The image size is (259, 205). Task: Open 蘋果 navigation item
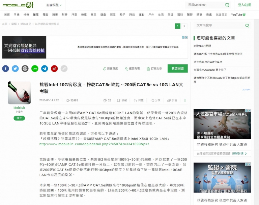pos(55,14)
